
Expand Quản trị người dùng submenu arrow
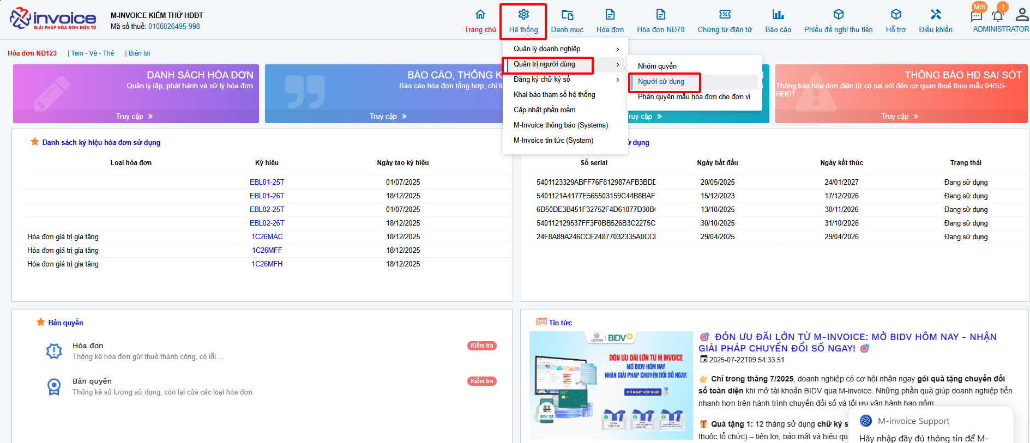click(617, 65)
